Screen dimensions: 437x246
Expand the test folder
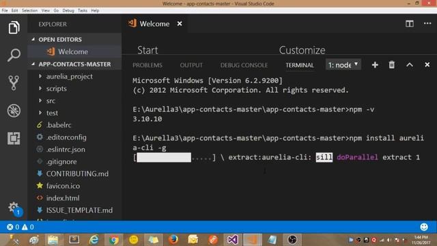(x=74, y=113)
